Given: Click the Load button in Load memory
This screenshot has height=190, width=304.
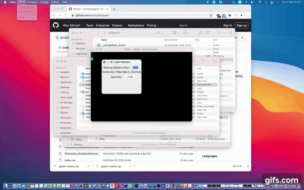Looking at the screenshot, I should point(130,77).
